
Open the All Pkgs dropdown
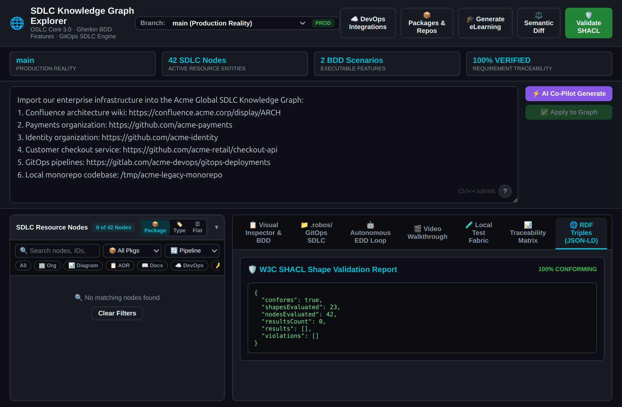coord(132,251)
